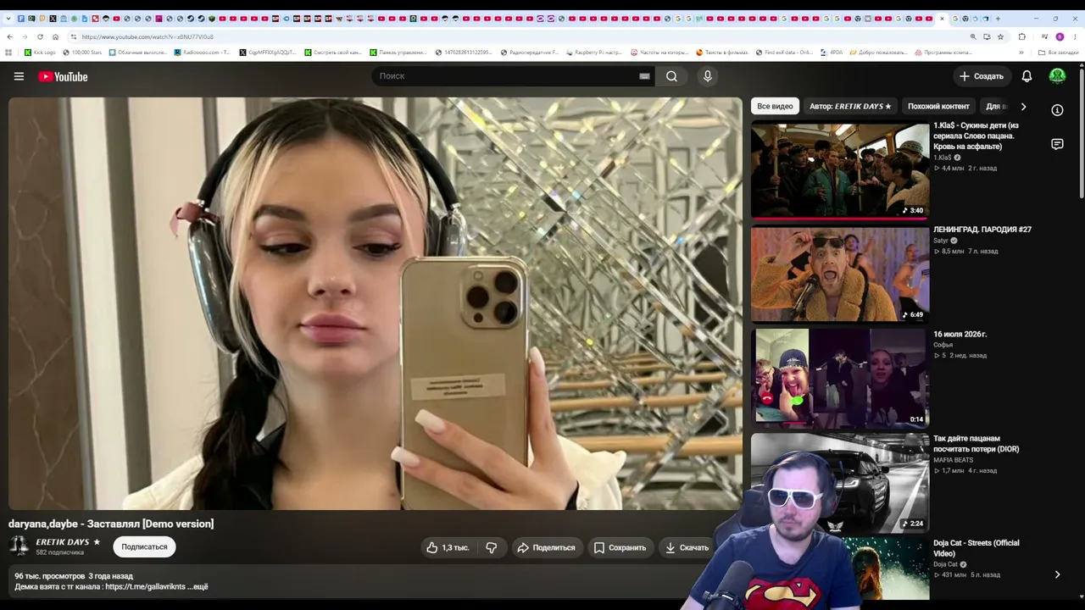Image resolution: width=1085 pixels, height=610 pixels.
Task: Select the Автор: ERETIK DAYS filter chip
Action: pyautogui.click(x=850, y=106)
